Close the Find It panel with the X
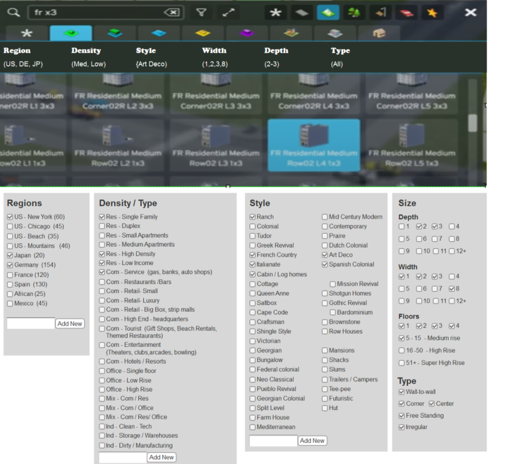 click(x=471, y=12)
